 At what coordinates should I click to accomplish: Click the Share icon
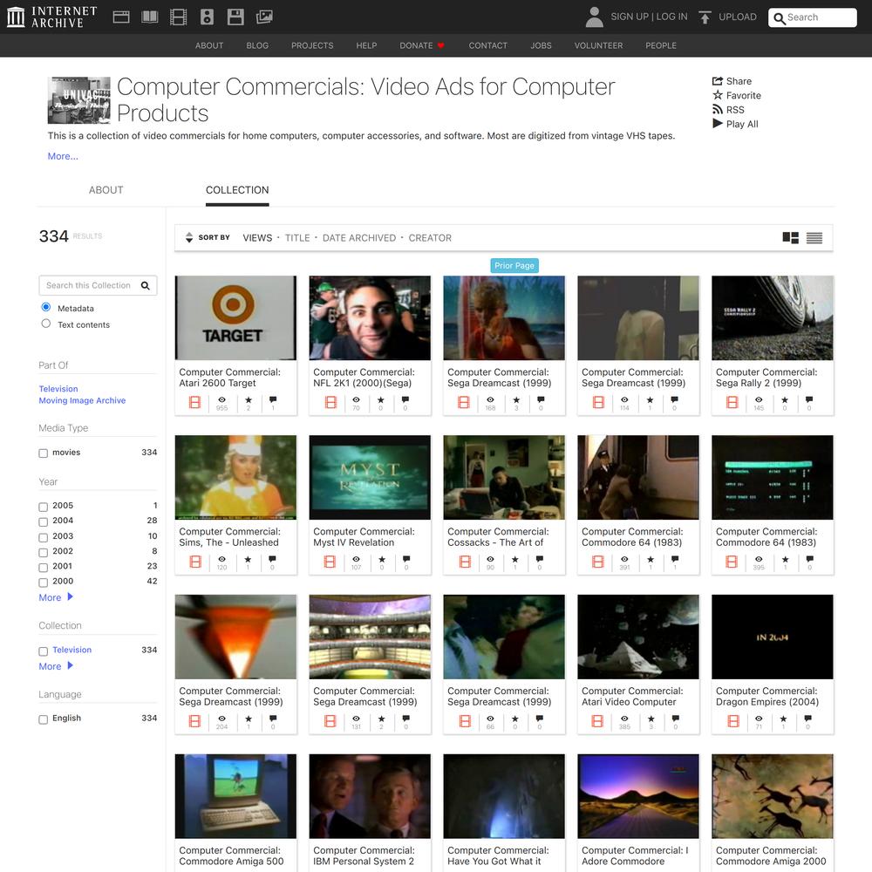[718, 80]
